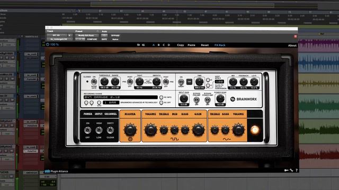Screen dimensions: 339x190
Task: Click the clean channel Treble knob
Action: (x=215, y=130)
